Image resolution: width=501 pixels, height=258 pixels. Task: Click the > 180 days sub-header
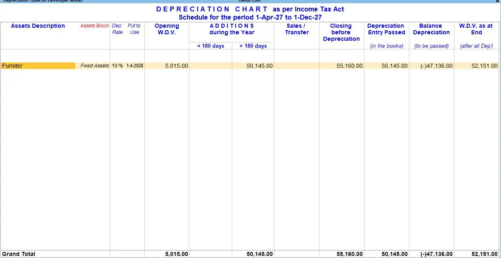pyautogui.click(x=253, y=46)
